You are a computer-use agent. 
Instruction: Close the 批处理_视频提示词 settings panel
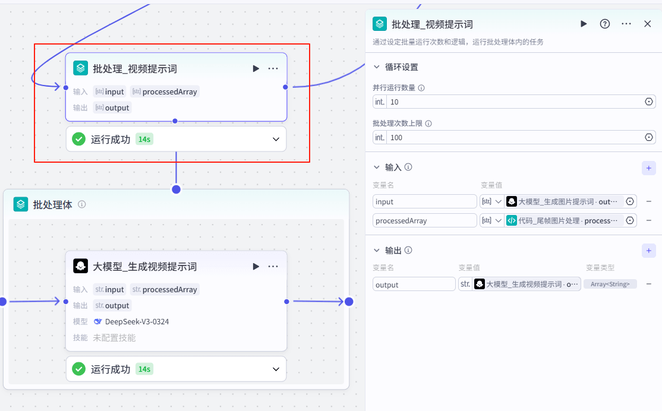point(648,24)
